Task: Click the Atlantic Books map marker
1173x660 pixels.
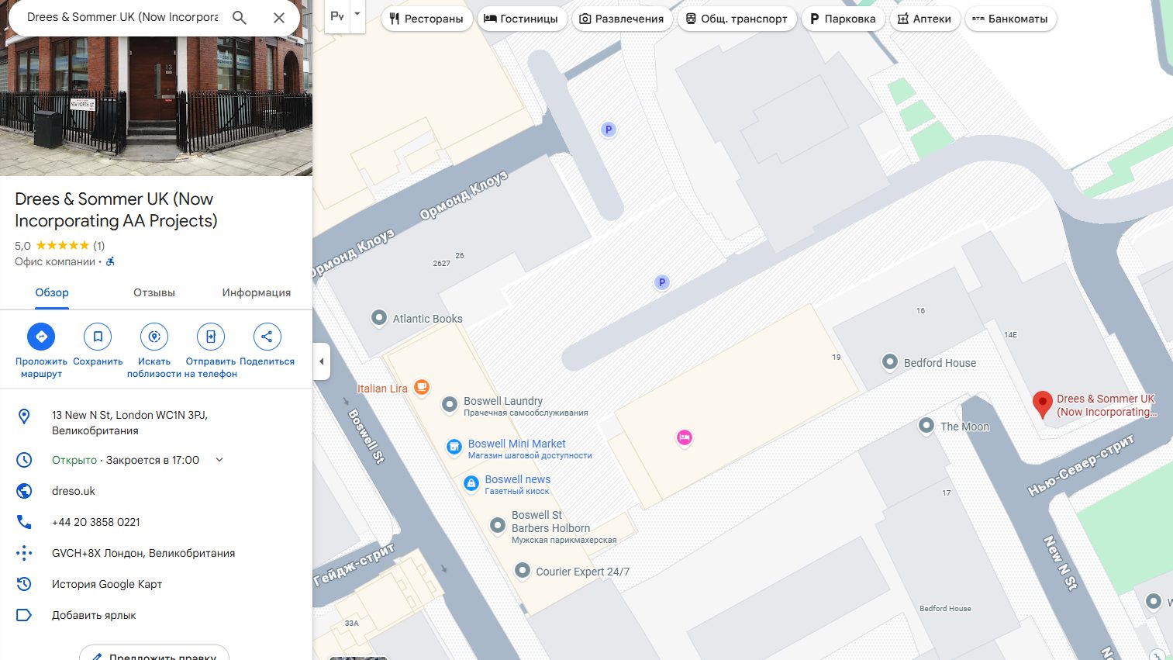Action: click(x=379, y=317)
